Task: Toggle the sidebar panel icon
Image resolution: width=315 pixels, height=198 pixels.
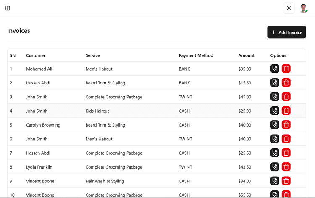Action: coord(8,8)
